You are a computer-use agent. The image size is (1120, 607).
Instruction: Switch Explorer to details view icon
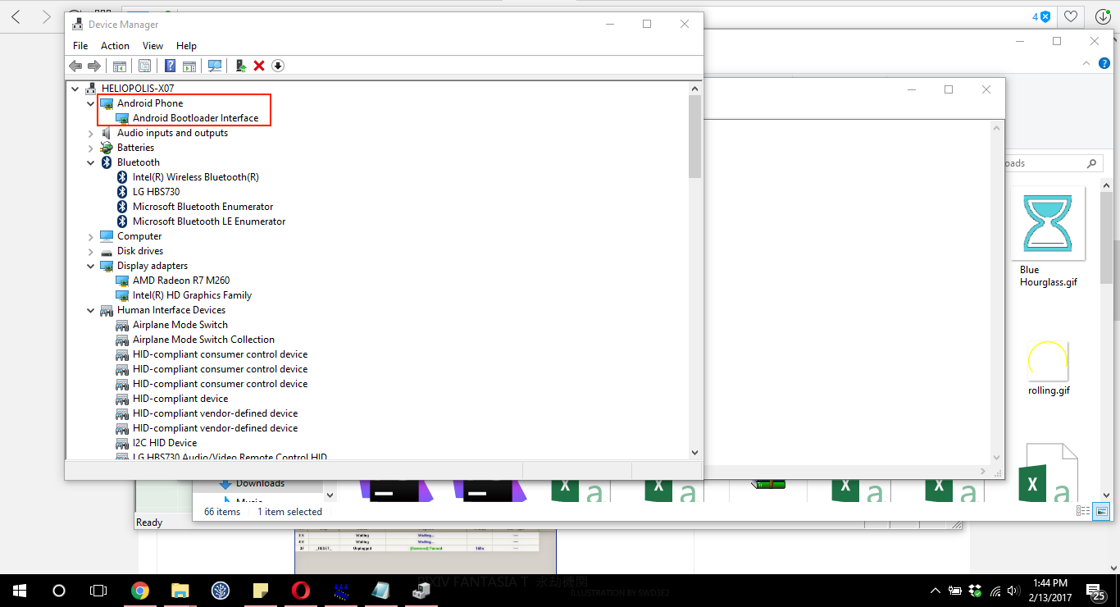[1083, 511]
